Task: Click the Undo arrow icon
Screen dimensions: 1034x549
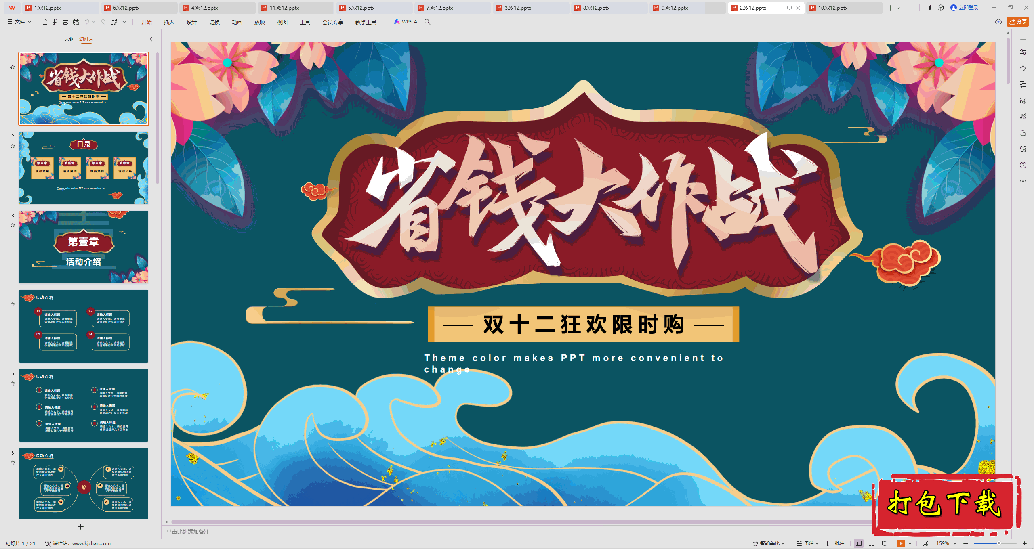Action: 87,22
